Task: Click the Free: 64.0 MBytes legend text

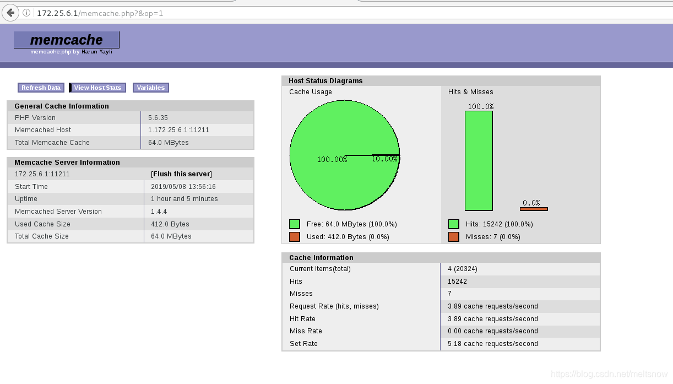Action: tap(352, 224)
